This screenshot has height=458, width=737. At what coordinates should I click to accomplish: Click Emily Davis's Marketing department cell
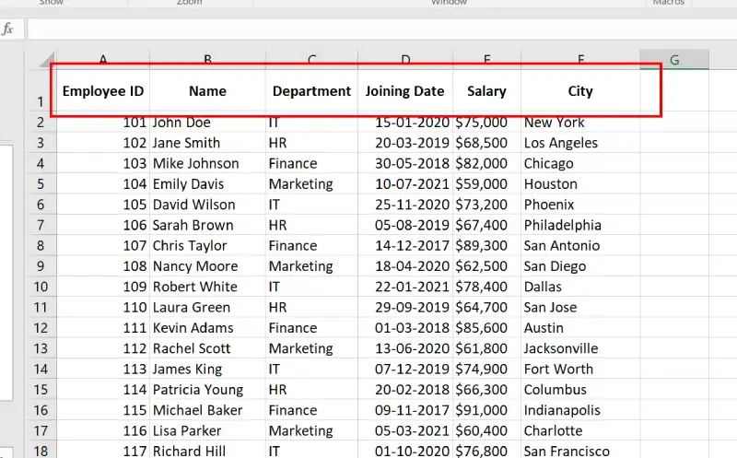pyautogui.click(x=311, y=184)
